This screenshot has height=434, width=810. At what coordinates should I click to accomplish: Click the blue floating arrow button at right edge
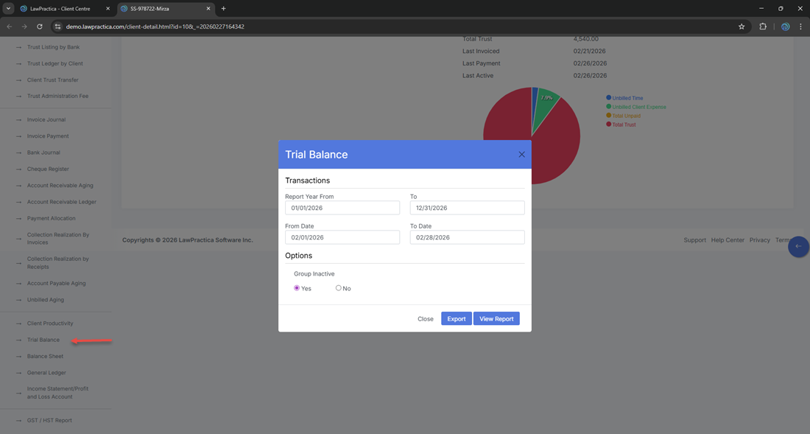(x=798, y=246)
